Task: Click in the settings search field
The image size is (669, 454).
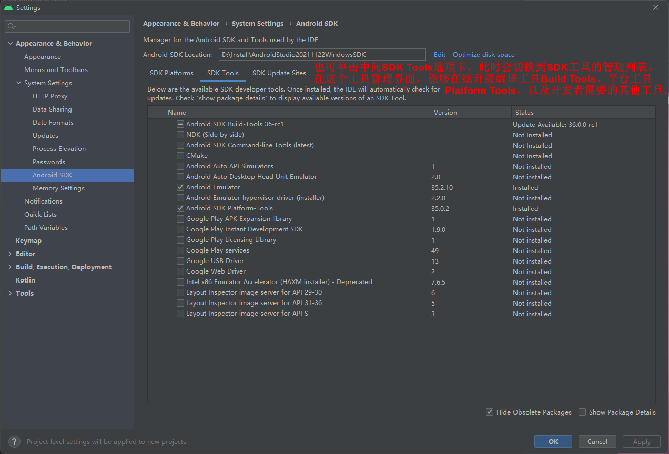Action: [67, 26]
